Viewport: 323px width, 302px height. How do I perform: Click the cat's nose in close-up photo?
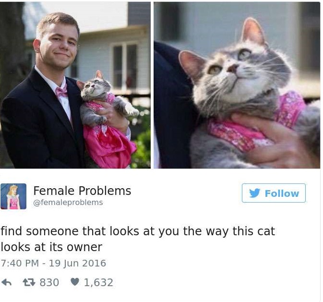coord(233,69)
